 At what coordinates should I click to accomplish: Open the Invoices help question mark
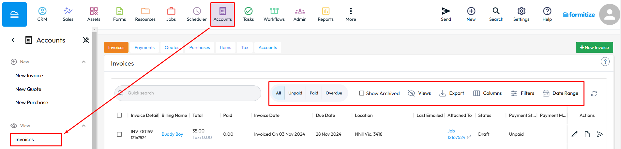pyautogui.click(x=605, y=62)
